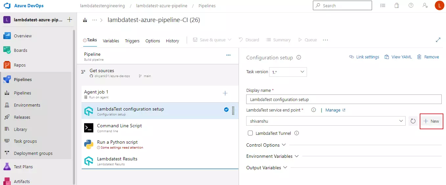Open breadcrumb ellipsis next to pipeline title
Viewport: 446px width, 185px height.
coord(95,20)
